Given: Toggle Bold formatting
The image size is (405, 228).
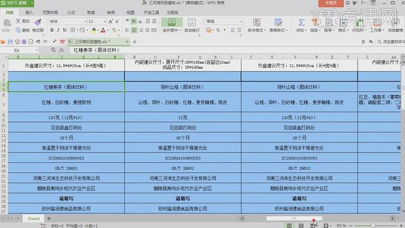Looking at the screenshot, I should click(52, 30).
